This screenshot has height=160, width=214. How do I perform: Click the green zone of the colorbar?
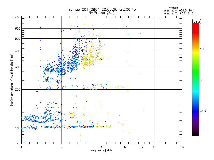(x=196, y=72)
